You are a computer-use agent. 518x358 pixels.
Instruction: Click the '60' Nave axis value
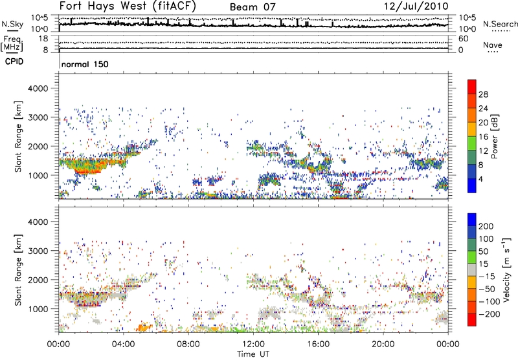pos(463,39)
